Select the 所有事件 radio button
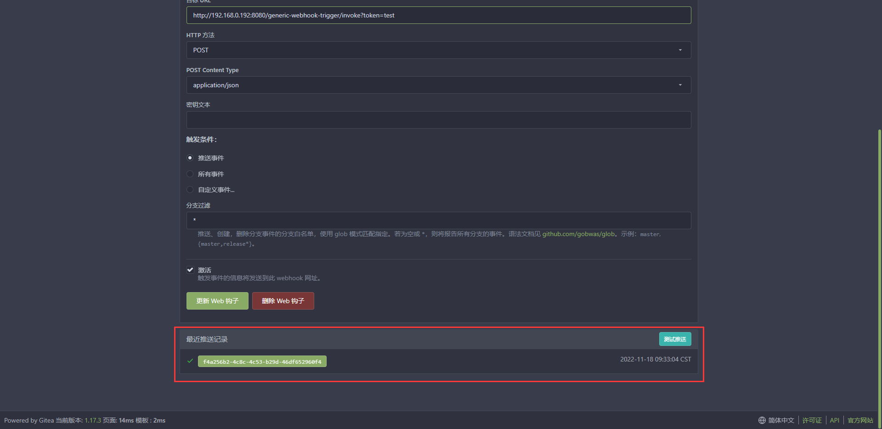 (x=190, y=174)
